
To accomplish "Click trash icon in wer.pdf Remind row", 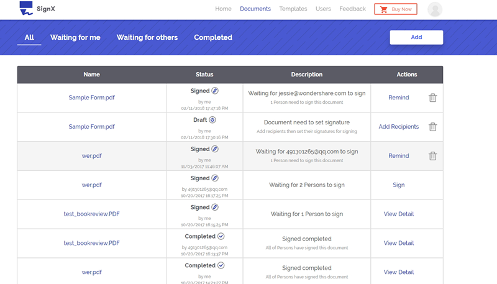I will [432, 156].
